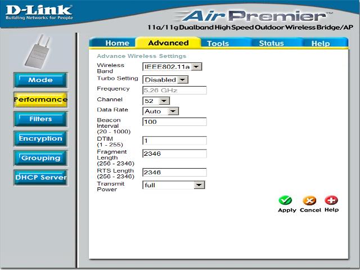Click the Grouping sidebar button
Image resolution: width=360 pixels, height=270 pixels.
click(40, 158)
